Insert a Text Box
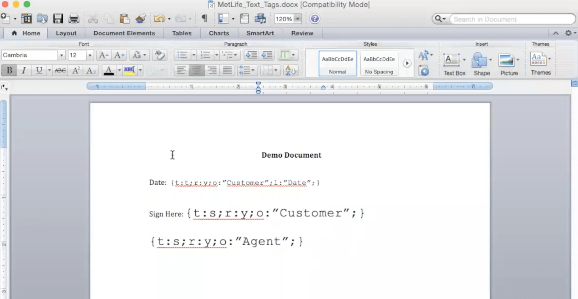578x299 pixels. (451, 64)
